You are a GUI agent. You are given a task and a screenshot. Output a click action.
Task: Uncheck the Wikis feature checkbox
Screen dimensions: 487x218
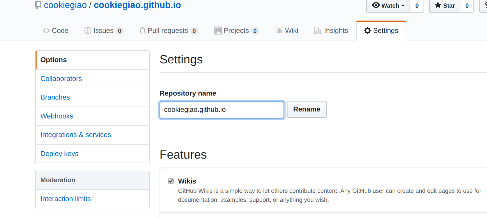[171, 181]
